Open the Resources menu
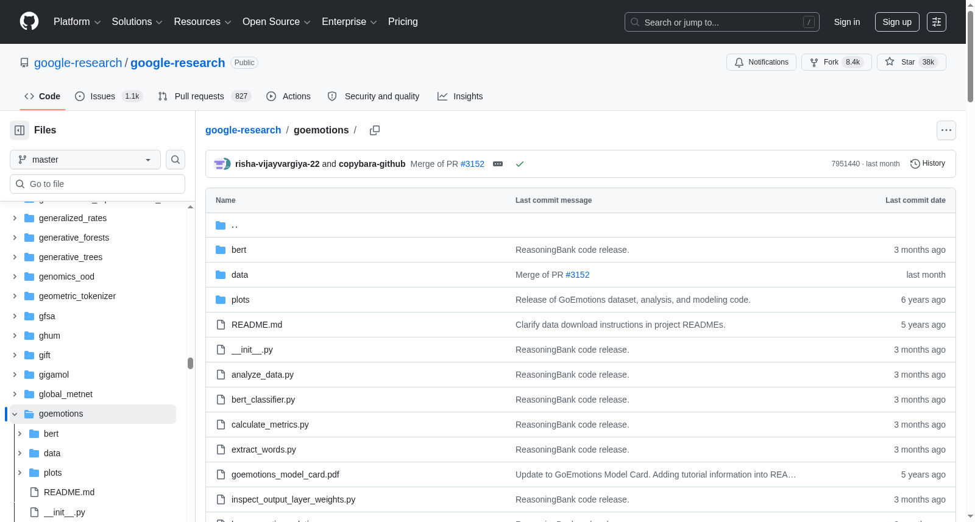975x522 pixels. pyautogui.click(x=202, y=22)
